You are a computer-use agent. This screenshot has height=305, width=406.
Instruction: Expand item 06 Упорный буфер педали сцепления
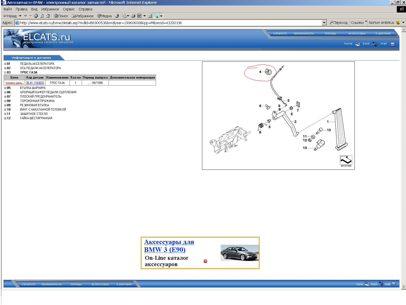(x=5, y=92)
